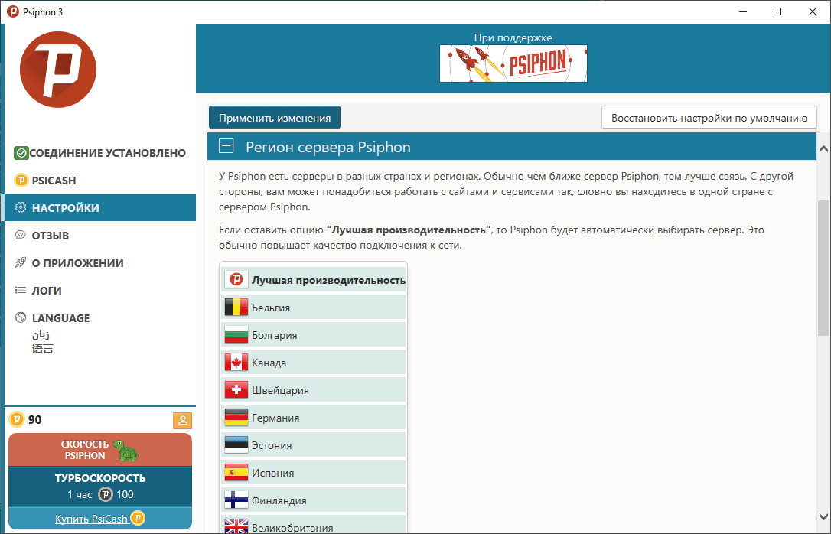Click the coin icon on Купить PsiCash
Viewport: 831px width, 534px height.
pos(138,518)
